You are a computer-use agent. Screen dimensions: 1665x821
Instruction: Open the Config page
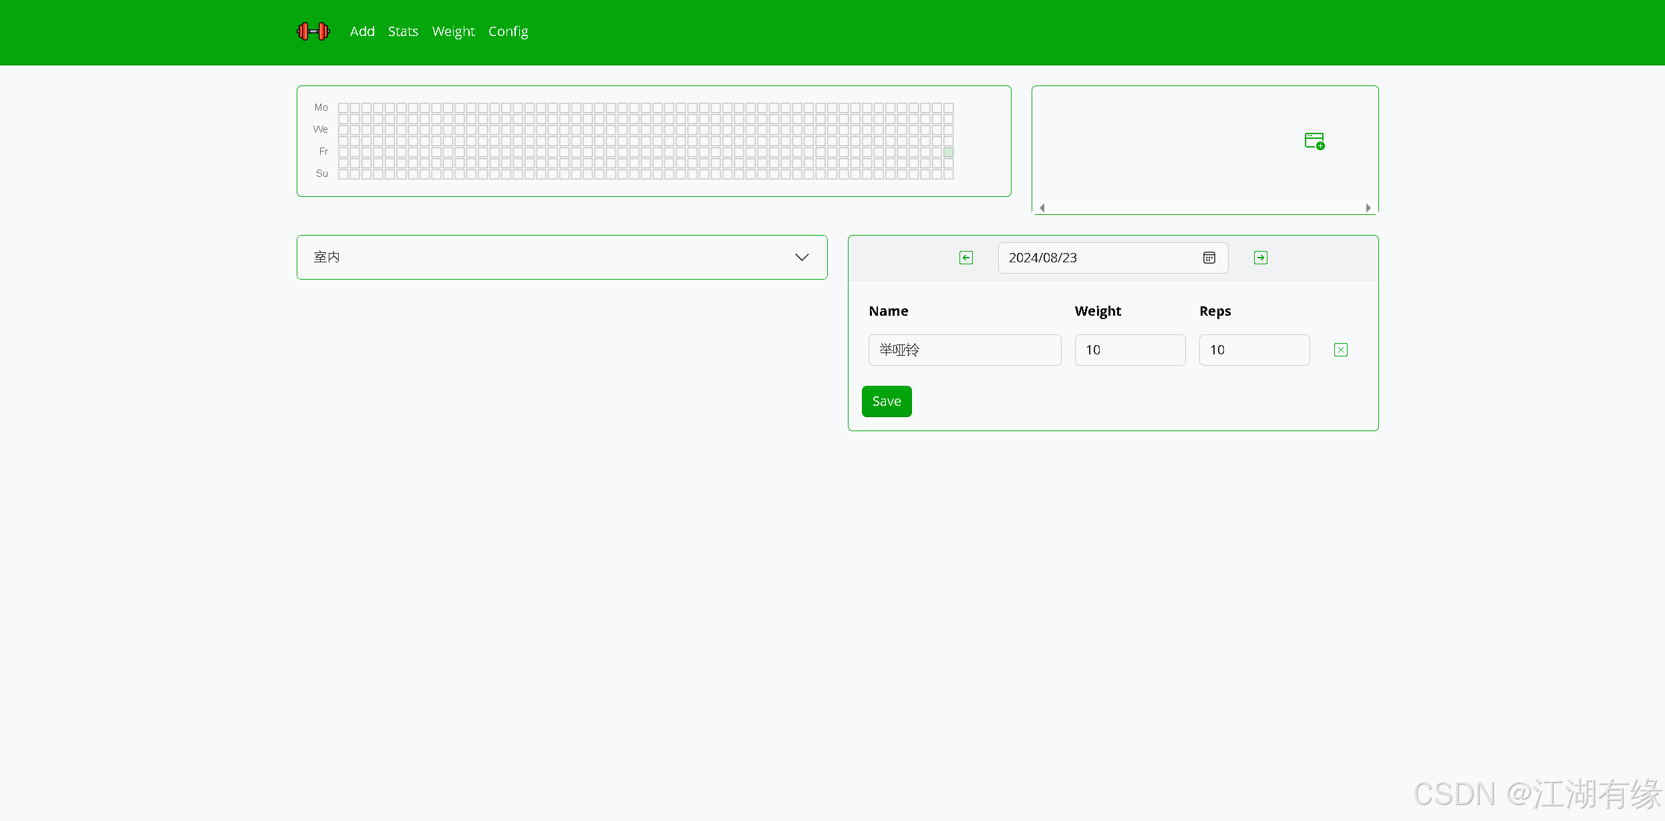click(508, 31)
